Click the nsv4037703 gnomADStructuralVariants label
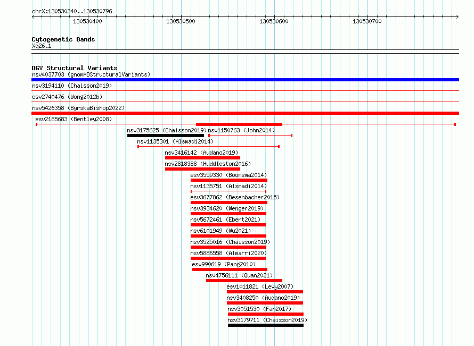Screen dimensions: 474x346 tap(91, 74)
